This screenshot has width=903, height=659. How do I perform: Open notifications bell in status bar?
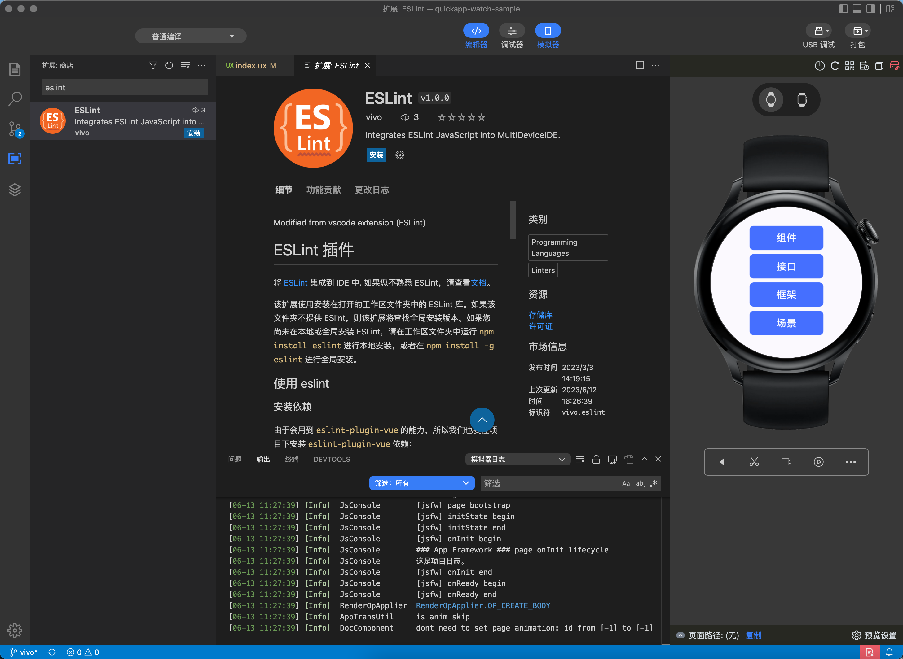[889, 652]
